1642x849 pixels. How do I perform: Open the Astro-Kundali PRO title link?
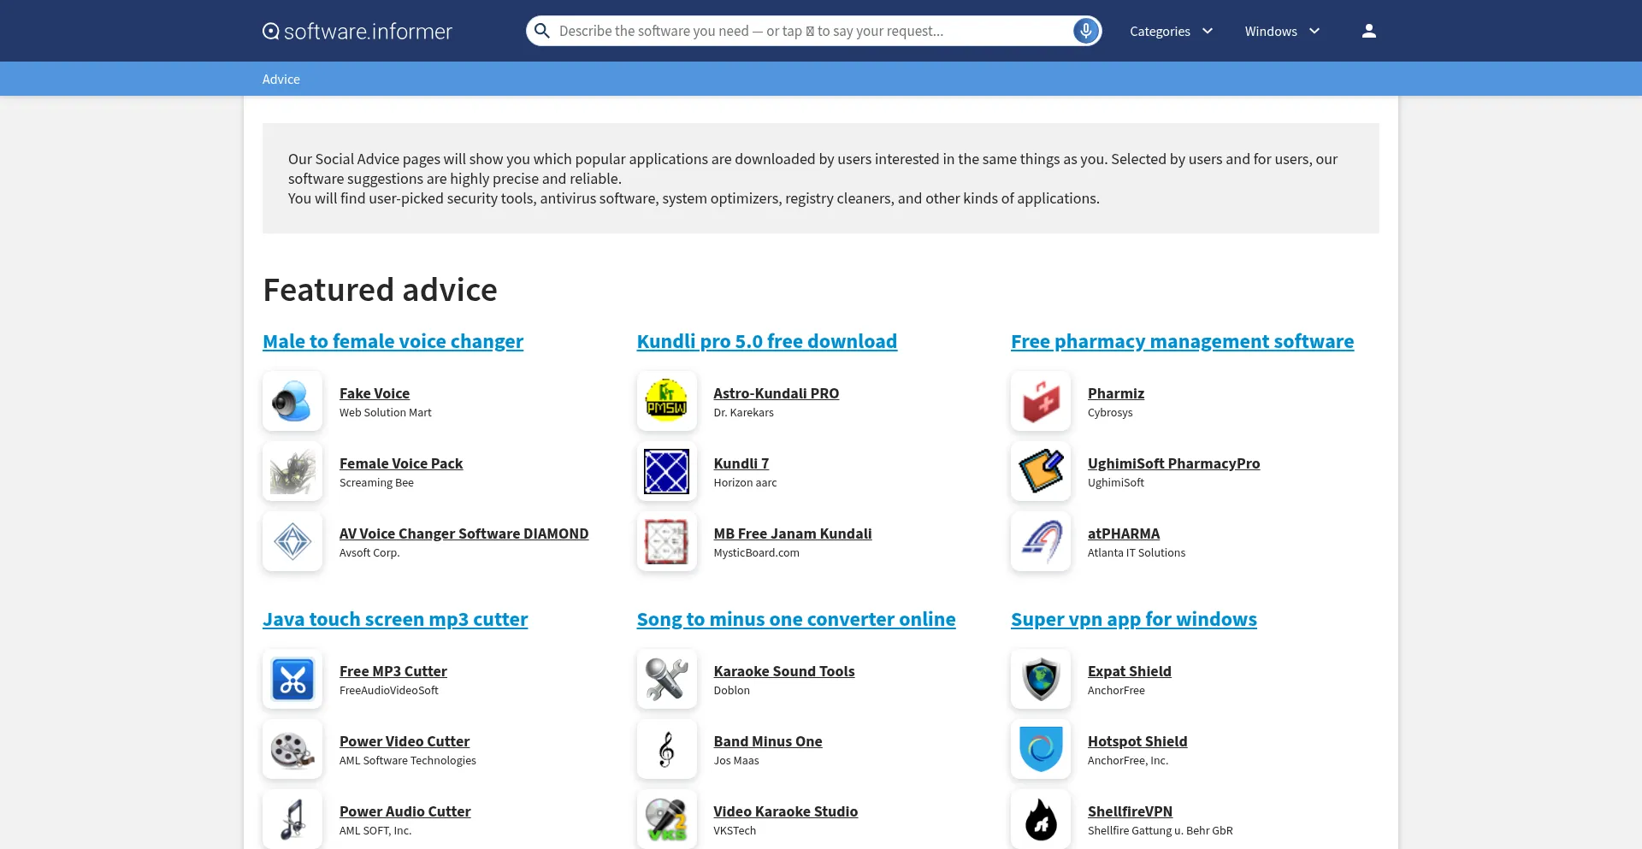[777, 393]
